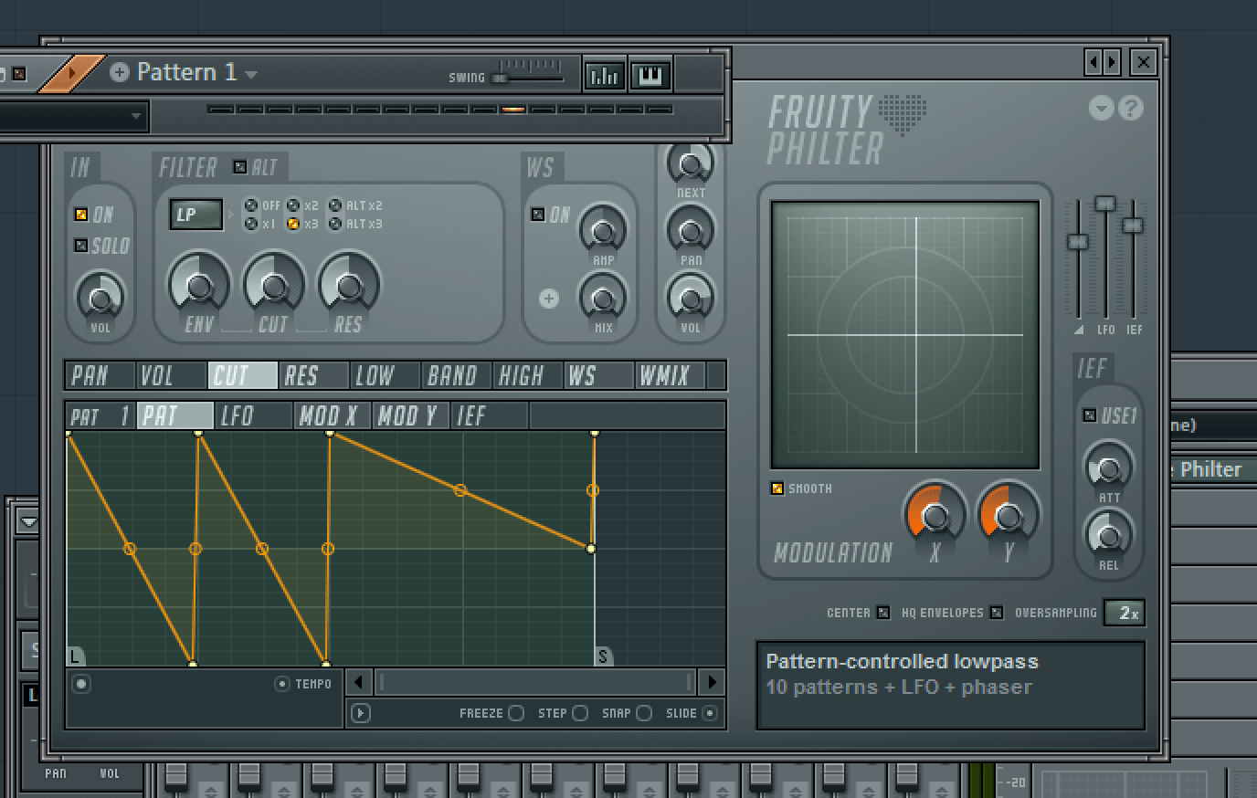The width and height of the screenshot is (1257, 798).
Task: Toggle the HQ ENVELOPES checkbox
Action: click(995, 613)
